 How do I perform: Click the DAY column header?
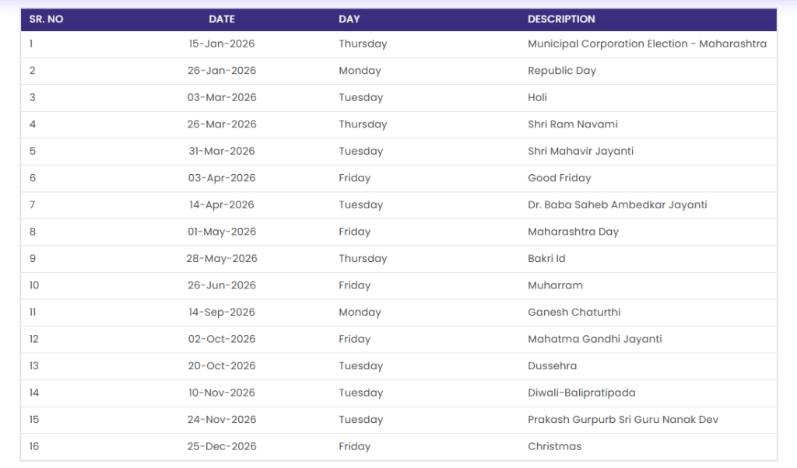[349, 19]
